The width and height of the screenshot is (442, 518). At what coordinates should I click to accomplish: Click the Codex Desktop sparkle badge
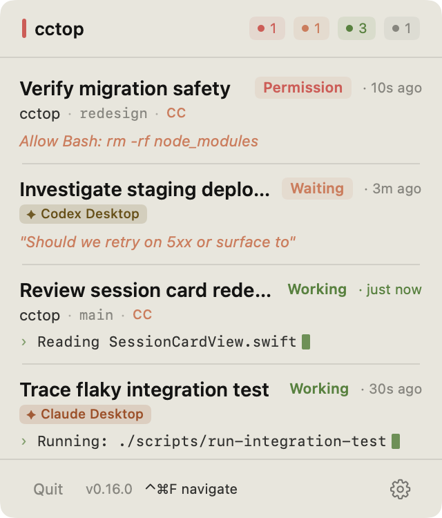[x=84, y=214]
